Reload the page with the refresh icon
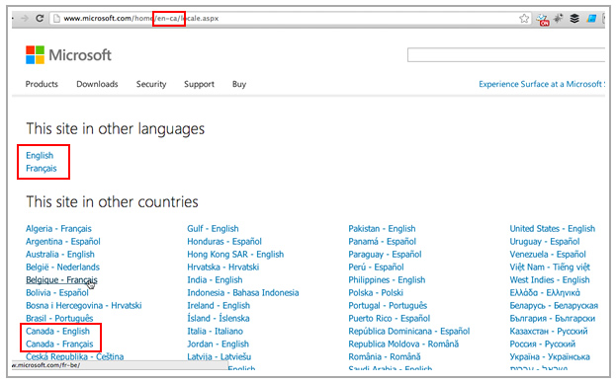616x383 pixels. click(x=40, y=18)
